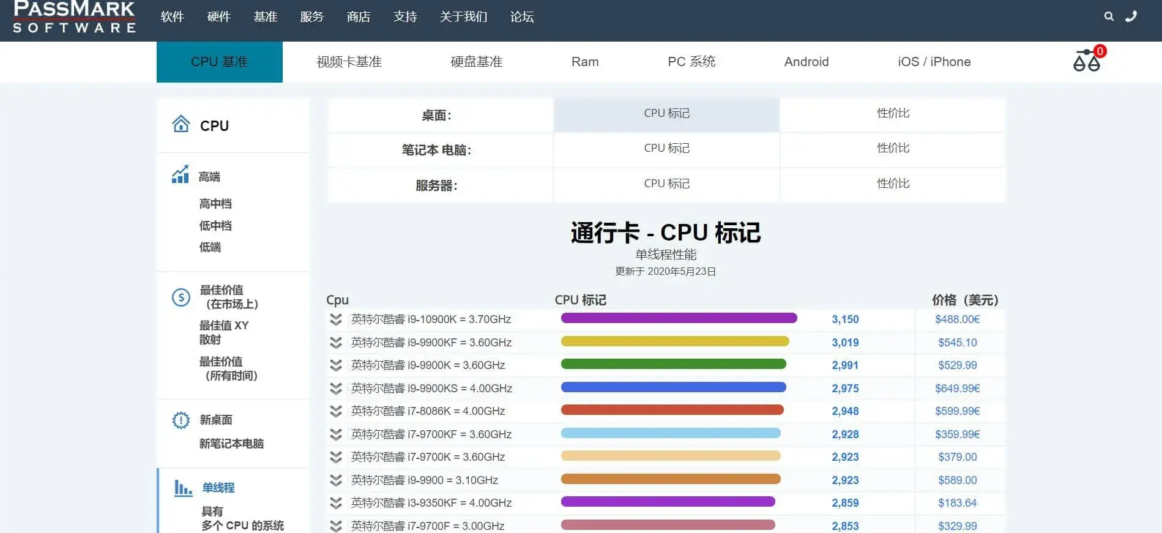Viewport: 1162px width, 533px height.
Task: Switch to the Ram tab
Action: click(585, 62)
